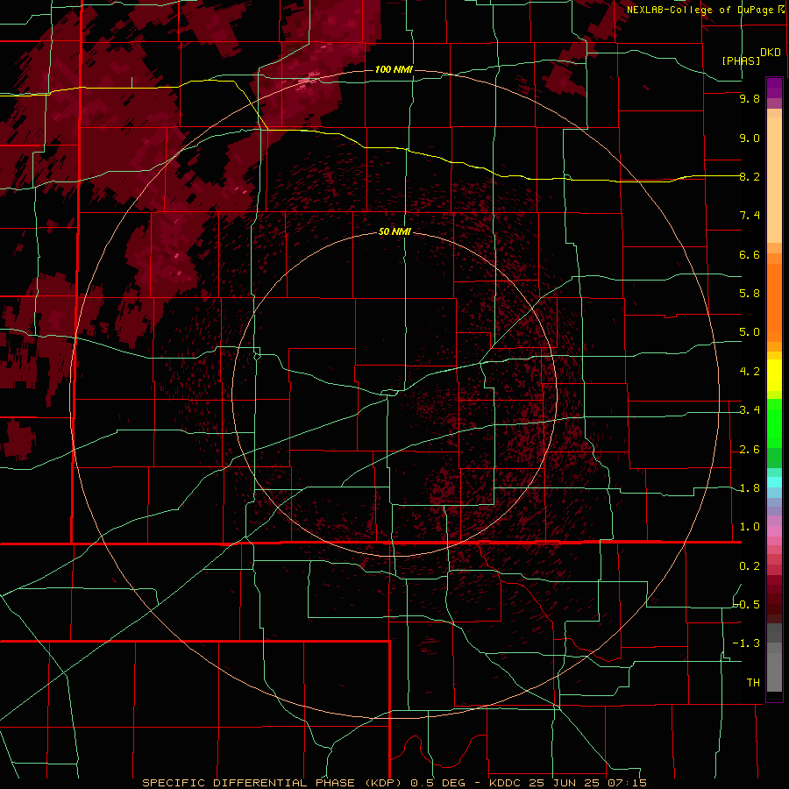Click the 0.2 value on the color scale
Screen dimensions: 789x789
point(750,566)
